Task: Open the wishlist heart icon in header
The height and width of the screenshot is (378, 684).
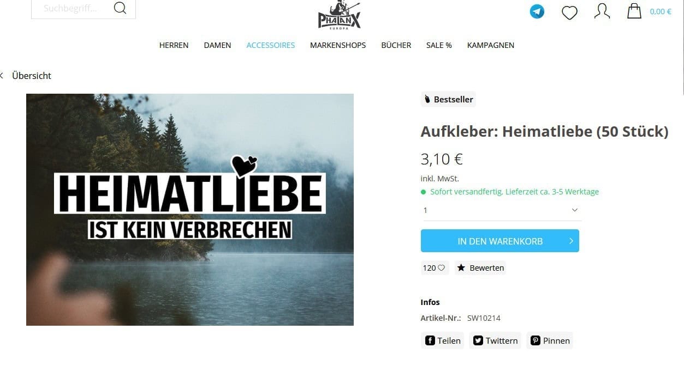Action: click(x=569, y=12)
